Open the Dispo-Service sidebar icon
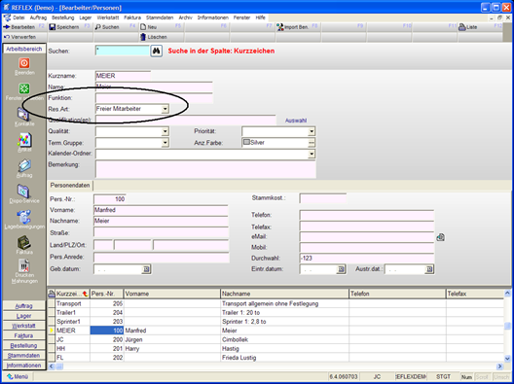This screenshot has width=514, height=384. (24, 191)
